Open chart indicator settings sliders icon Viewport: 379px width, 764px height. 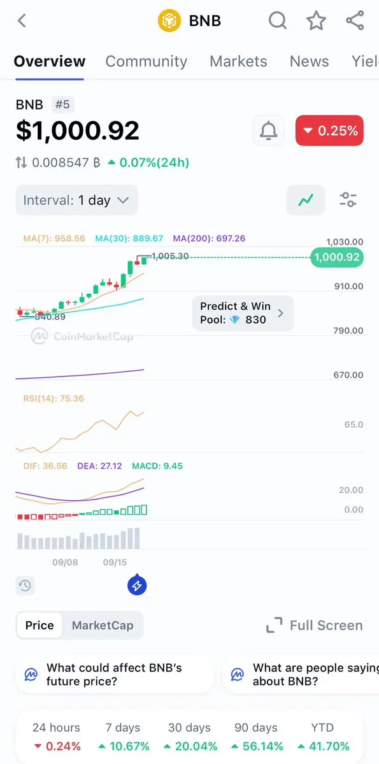pyautogui.click(x=348, y=200)
